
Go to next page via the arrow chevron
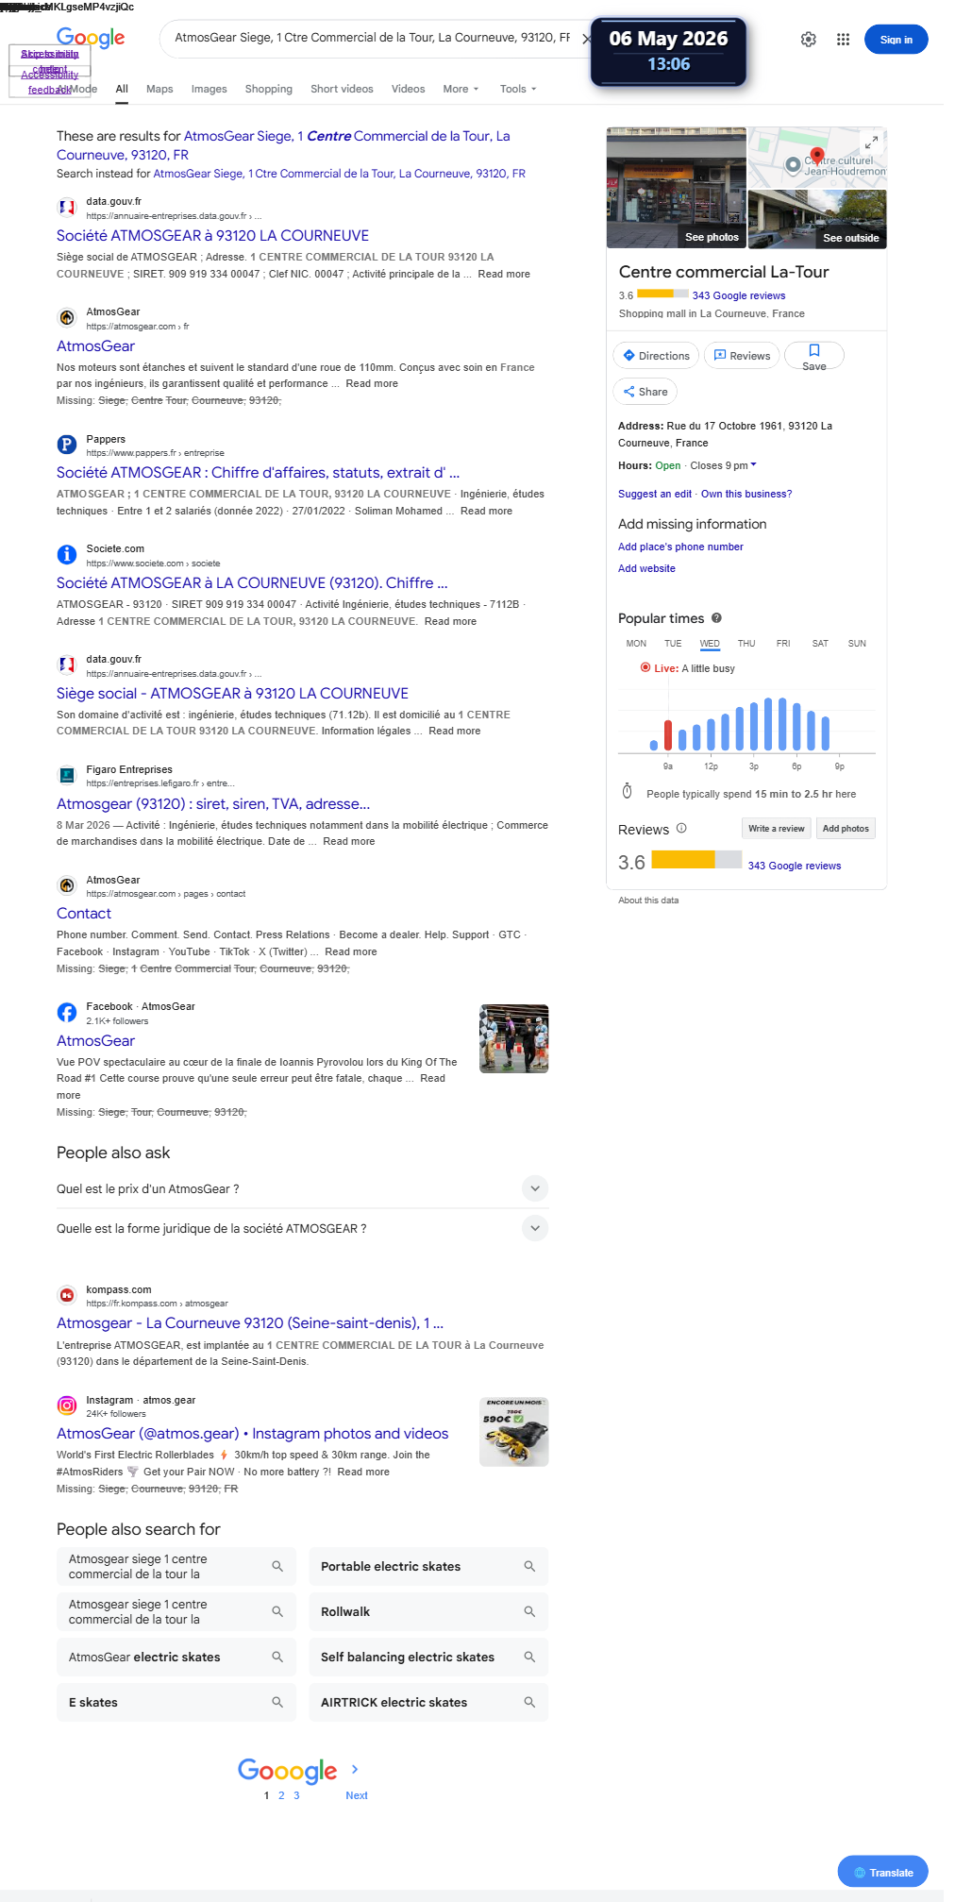coord(355,1769)
